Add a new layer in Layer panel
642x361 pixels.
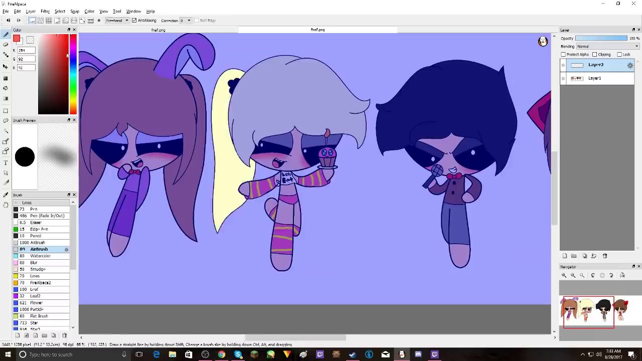[x=565, y=256]
